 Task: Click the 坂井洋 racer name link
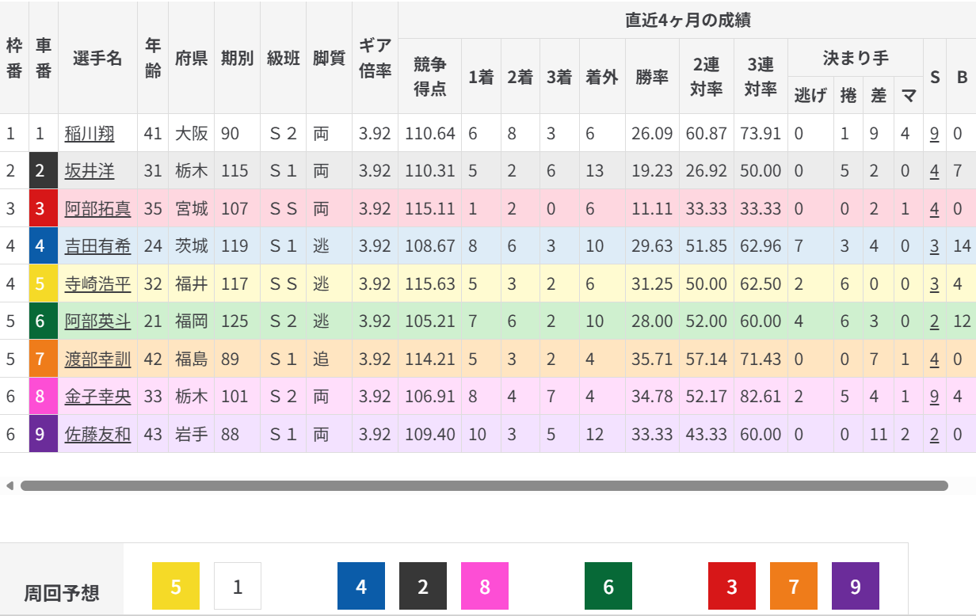[90, 171]
